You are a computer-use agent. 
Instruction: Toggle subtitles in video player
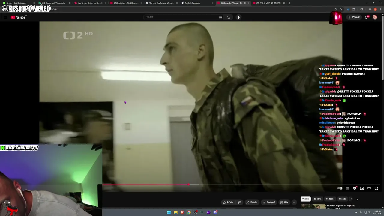[347, 188]
